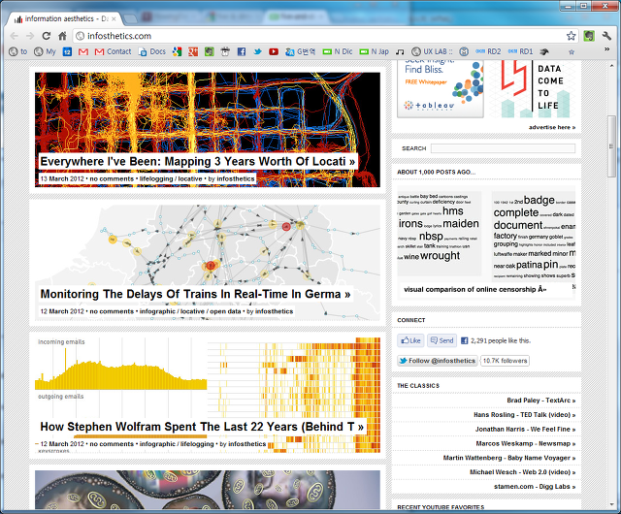This screenshot has width=621, height=514.
Task: Open 'Marcos Weskamp - Newsmap' link
Action: coord(526,443)
